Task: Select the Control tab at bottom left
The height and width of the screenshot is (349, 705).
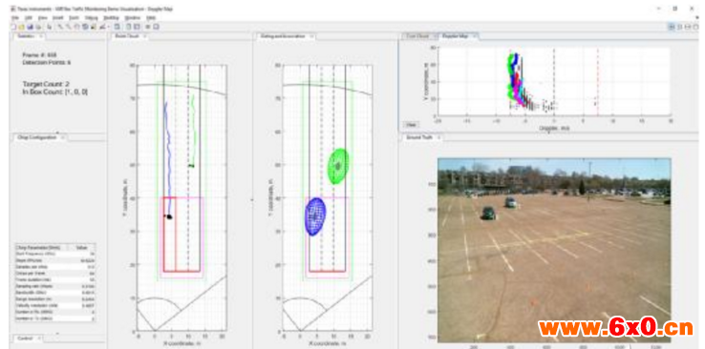Action: tap(25, 339)
